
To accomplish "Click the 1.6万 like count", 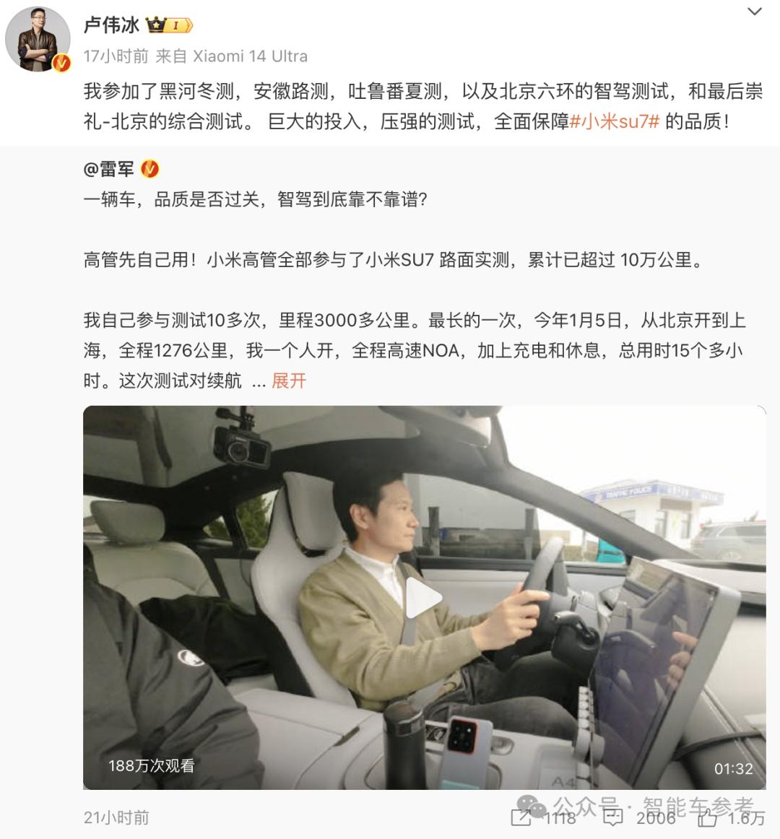I will point(745,817).
